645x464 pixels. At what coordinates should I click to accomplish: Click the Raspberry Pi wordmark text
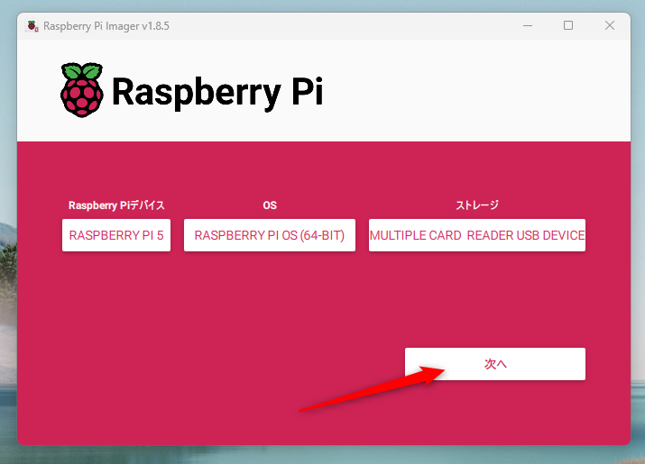pos(217,93)
